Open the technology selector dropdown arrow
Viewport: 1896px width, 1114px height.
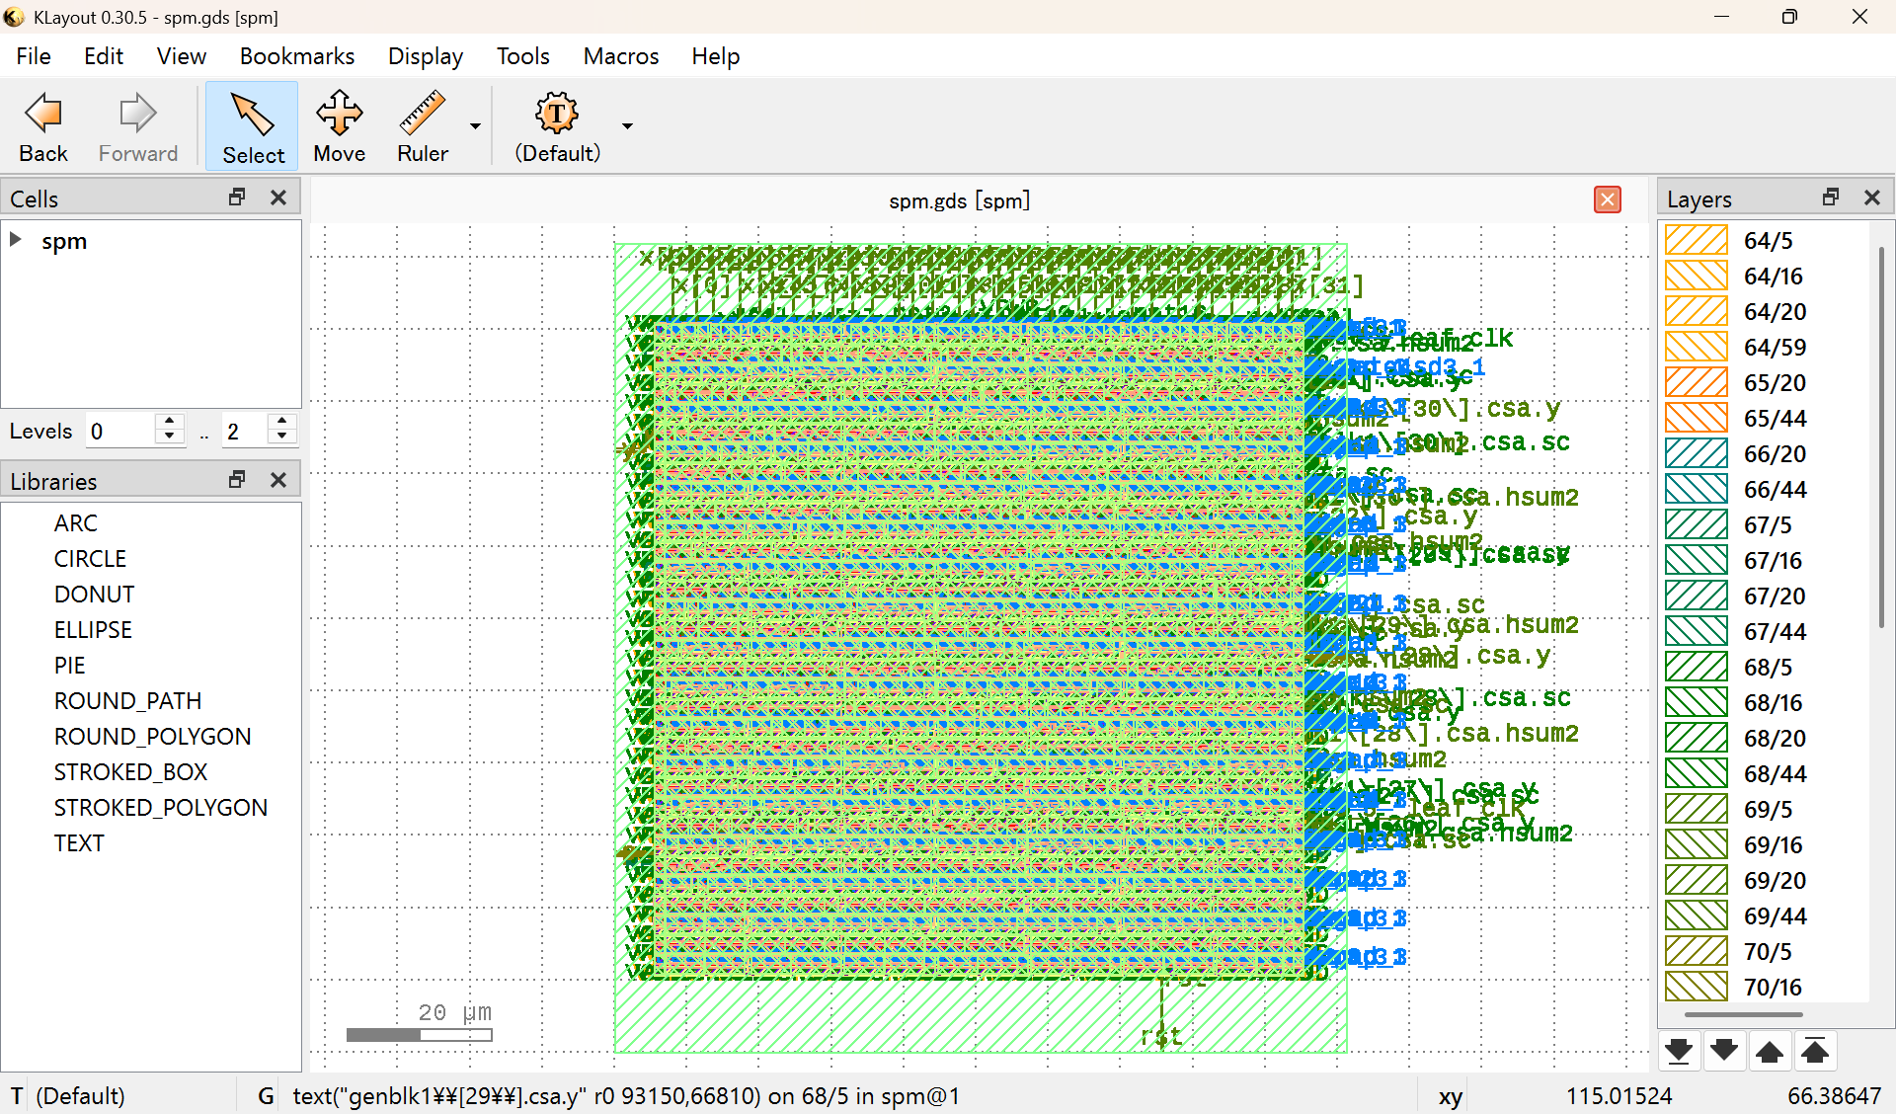point(627,126)
